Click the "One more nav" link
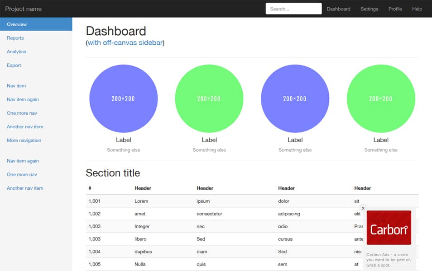This screenshot has height=271, width=432. (22, 112)
